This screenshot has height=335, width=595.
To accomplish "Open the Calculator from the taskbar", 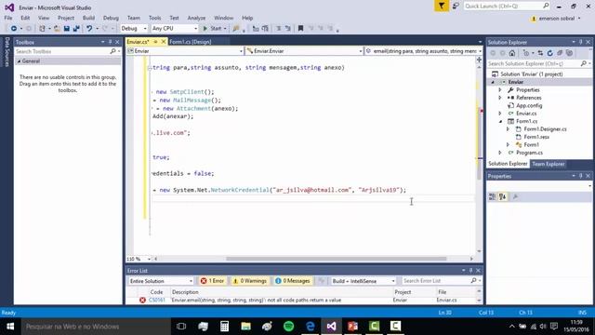I will [224, 327].
